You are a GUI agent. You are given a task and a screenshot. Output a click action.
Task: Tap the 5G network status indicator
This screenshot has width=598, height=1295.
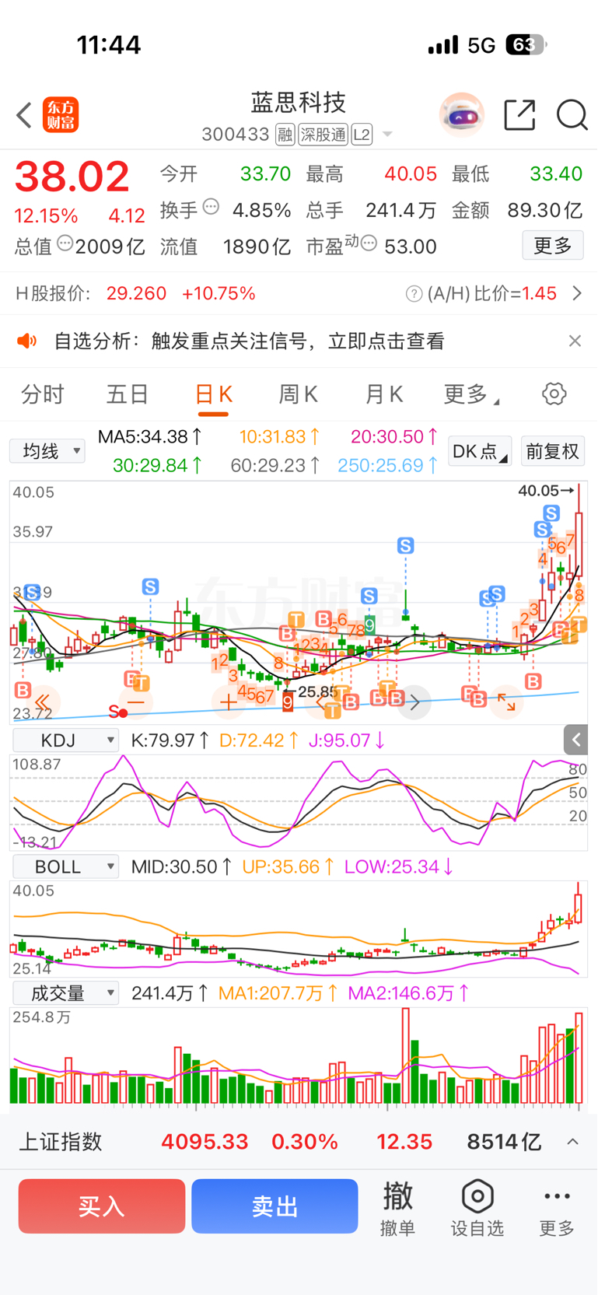(x=481, y=46)
